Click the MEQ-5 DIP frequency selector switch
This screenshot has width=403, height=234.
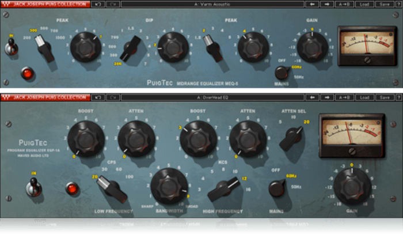point(131,48)
